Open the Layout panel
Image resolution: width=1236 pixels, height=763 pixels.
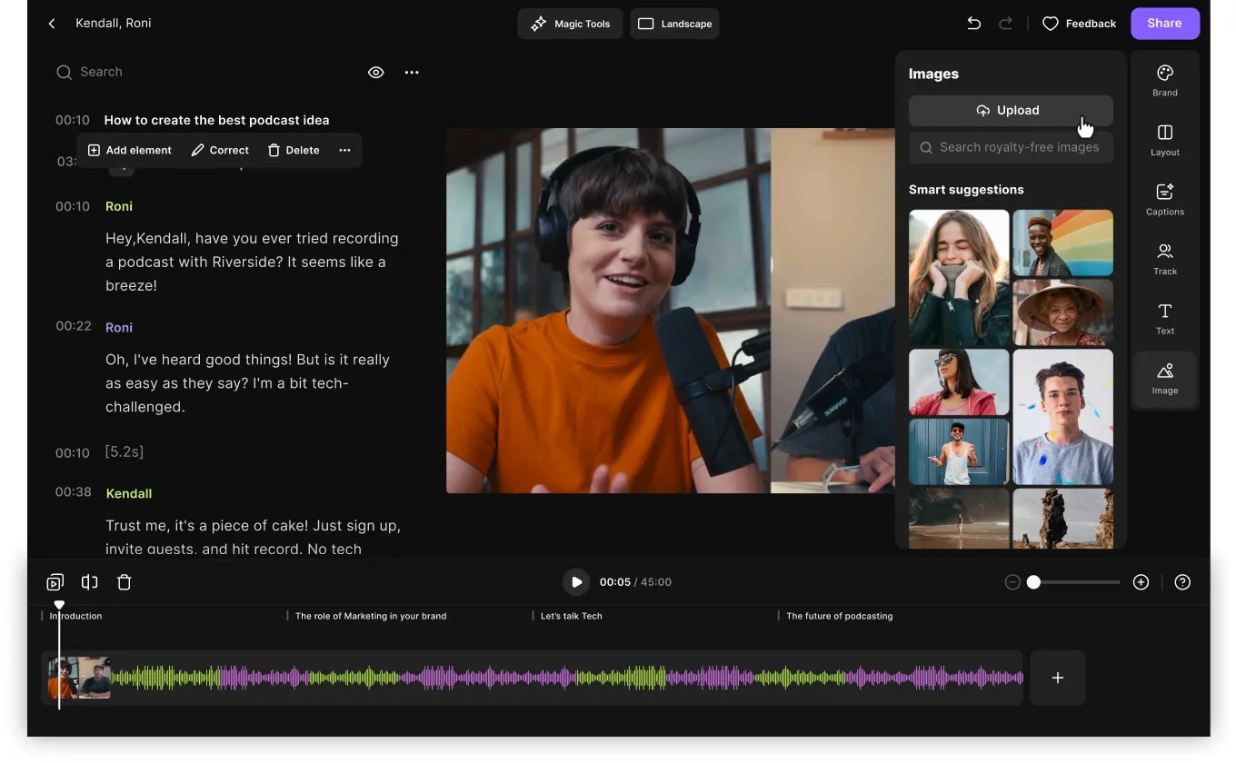tap(1165, 141)
